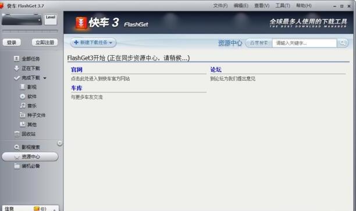Select 装机必备 in the sidebar
Viewport: 356px width, 211px height.
point(31,166)
